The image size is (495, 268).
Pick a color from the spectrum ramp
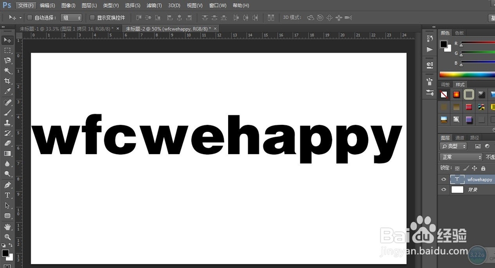tap(467, 75)
